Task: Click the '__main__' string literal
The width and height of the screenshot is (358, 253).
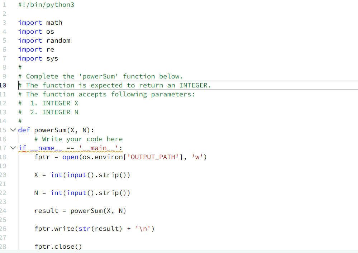Action: click(99, 148)
